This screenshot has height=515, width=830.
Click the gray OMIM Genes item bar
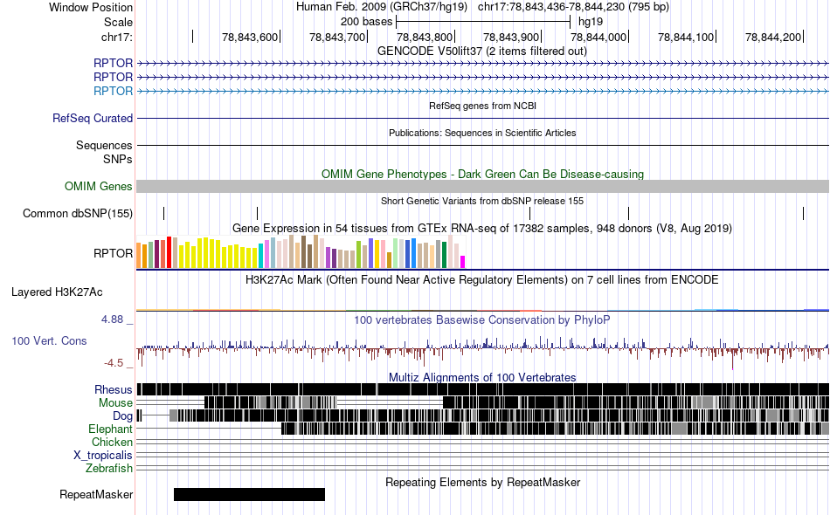coord(482,186)
